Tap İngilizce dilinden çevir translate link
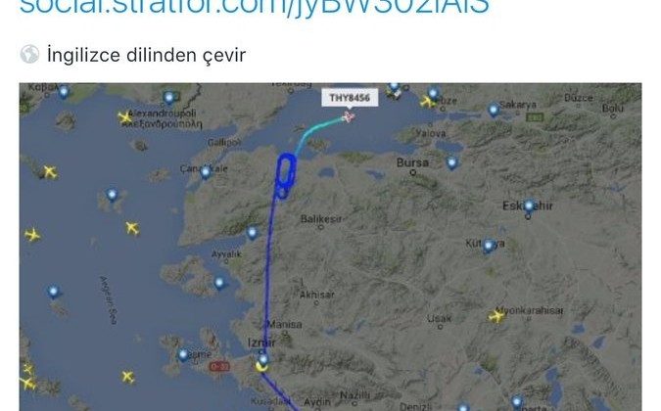The image size is (661, 411). (146, 55)
